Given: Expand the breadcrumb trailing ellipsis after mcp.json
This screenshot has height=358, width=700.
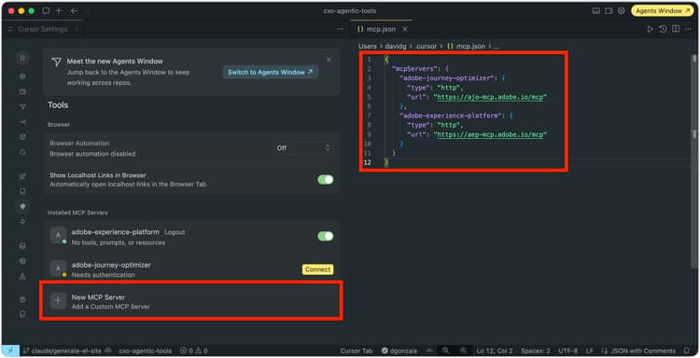Looking at the screenshot, I should [497, 47].
